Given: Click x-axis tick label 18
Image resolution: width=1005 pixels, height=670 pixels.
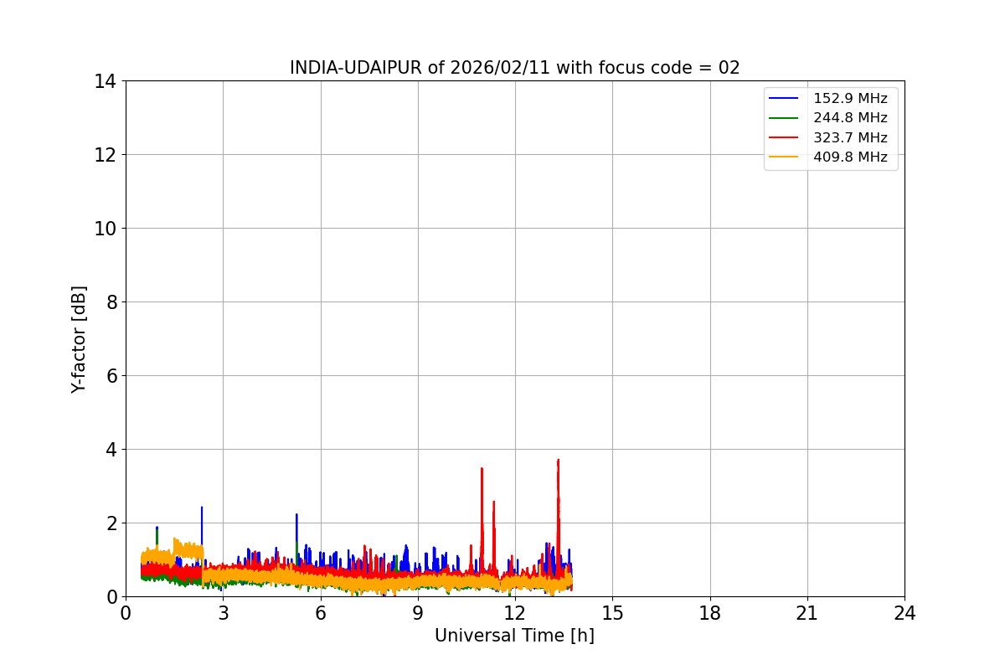Looking at the screenshot, I should pyautogui.click(x=710, y=612).
